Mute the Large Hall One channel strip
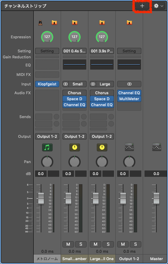 point(96,244)
